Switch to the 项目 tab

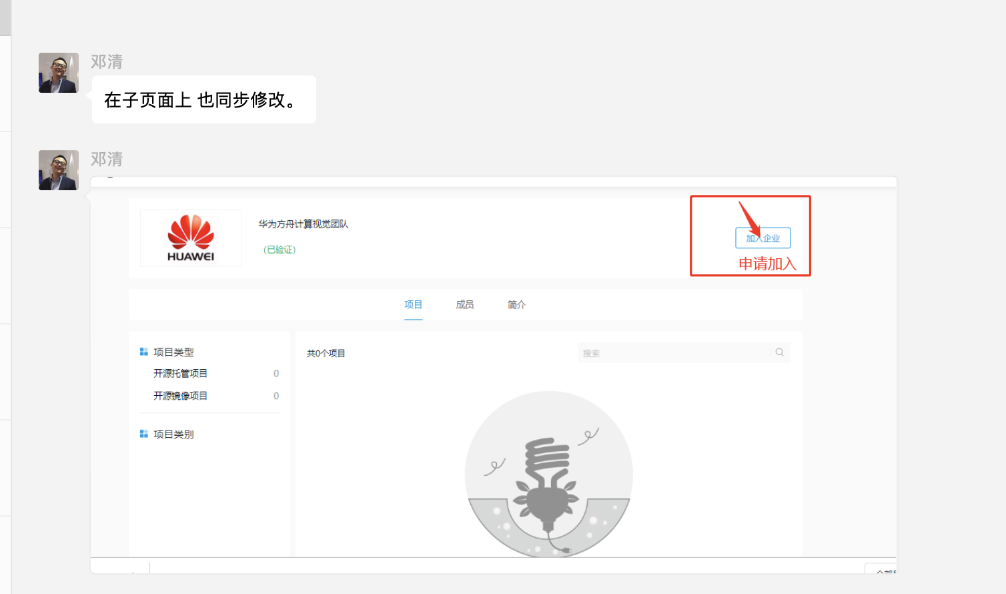point(413,304)
